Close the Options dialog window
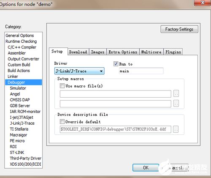Image resolution: width=211 pixels, height=178 pixels. click(203, 3)
